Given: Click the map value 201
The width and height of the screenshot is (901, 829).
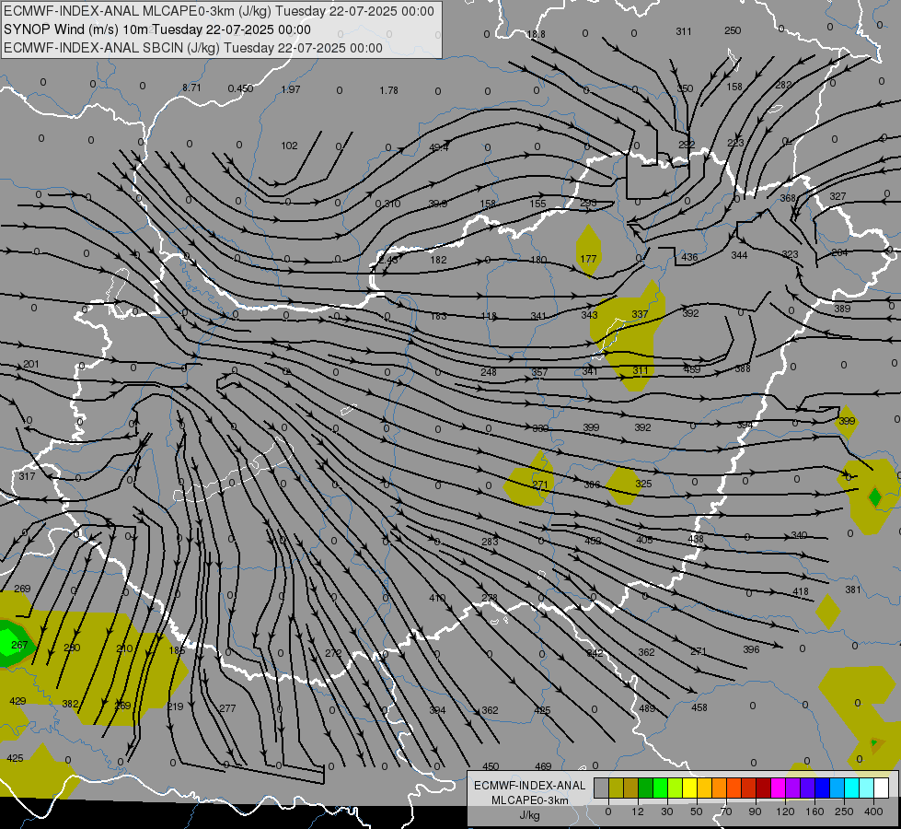Looking at the screenshot, I should click(x=30, y=364).
